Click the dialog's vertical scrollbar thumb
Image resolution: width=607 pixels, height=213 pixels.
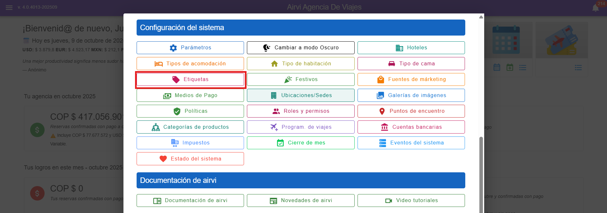481,173
